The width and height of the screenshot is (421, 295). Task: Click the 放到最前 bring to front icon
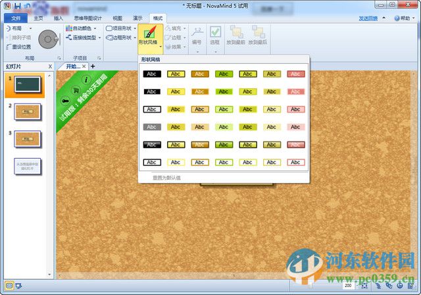(236, 32)
